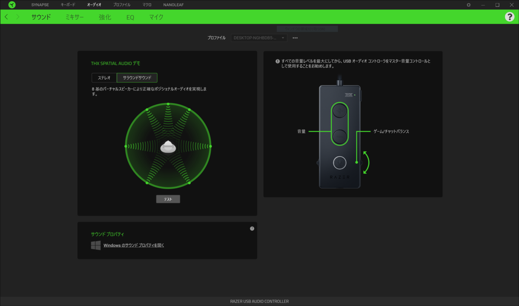Click the sound properties info icon
Viewport: 519px width, 306px height.
[x=252, y=229]
